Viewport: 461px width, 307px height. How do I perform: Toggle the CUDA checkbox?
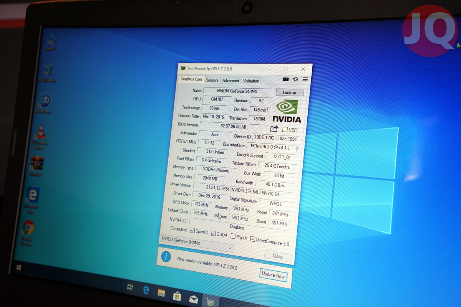click(214, 233)
